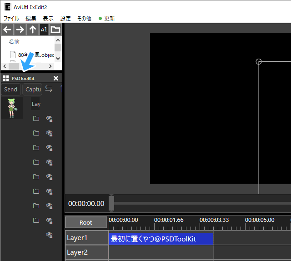Click the file icon of 80年 object file
Screen dimensions: 291x261
click(13, 55)
